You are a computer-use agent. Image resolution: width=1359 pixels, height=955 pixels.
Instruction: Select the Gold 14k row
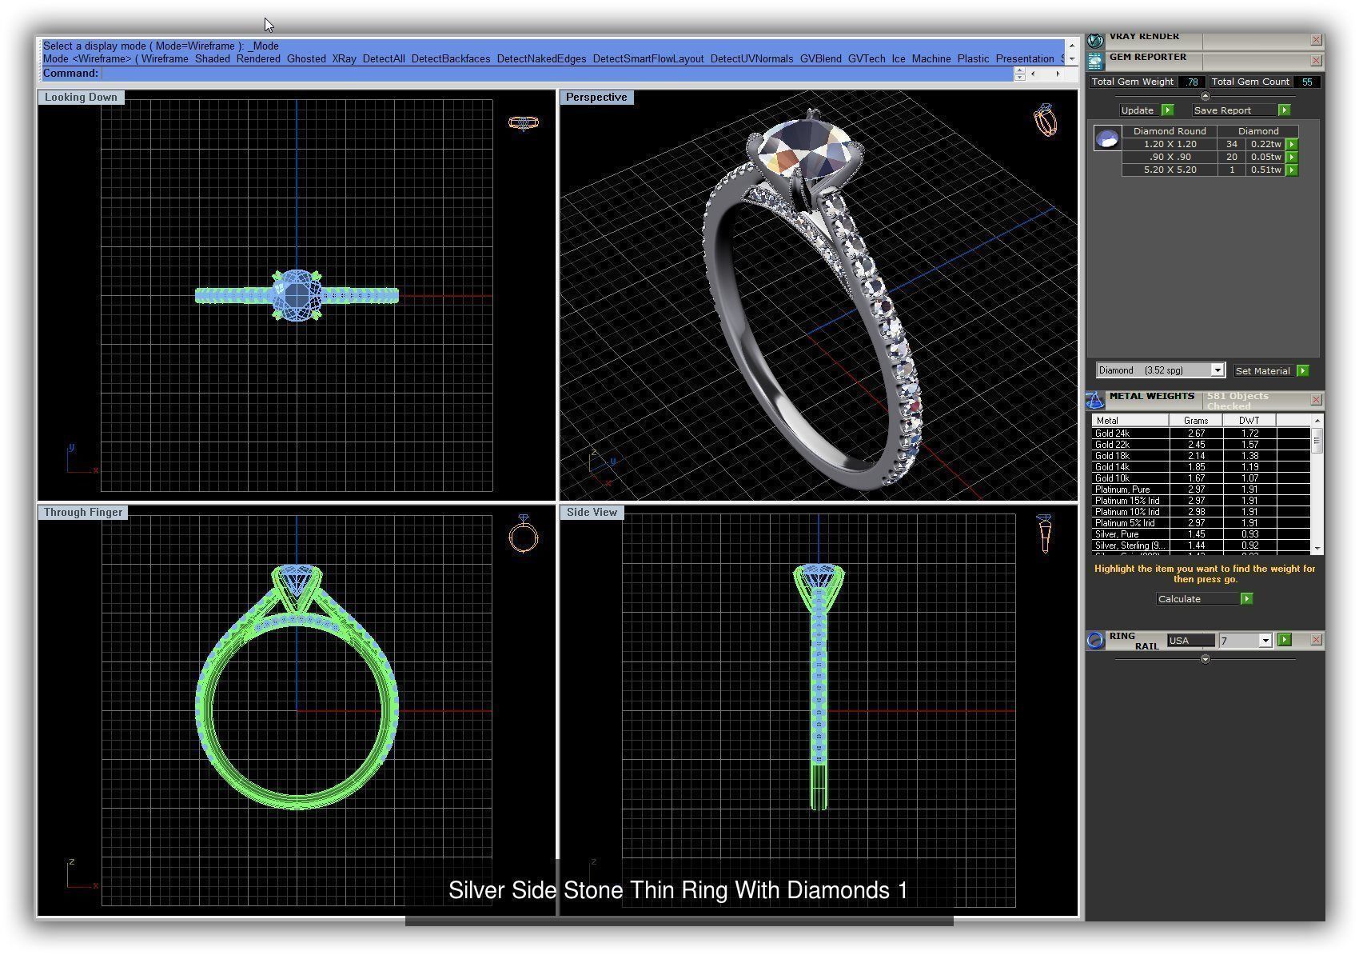tap(1201, 467)
